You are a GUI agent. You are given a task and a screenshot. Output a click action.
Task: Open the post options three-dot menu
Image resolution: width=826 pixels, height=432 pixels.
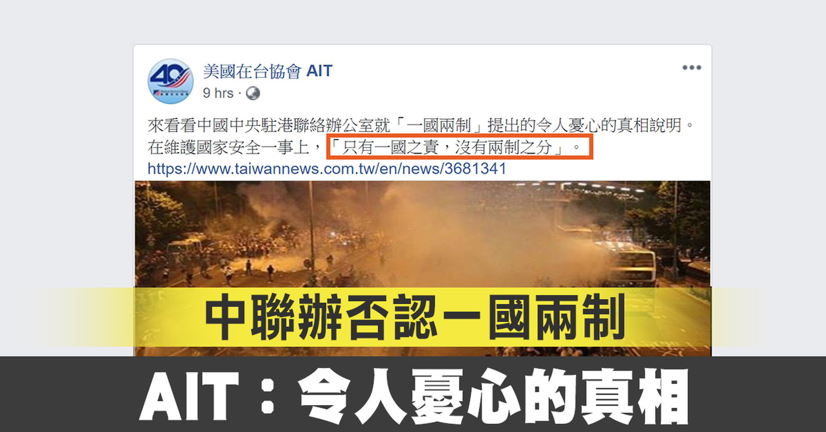[x=691, y=68]
